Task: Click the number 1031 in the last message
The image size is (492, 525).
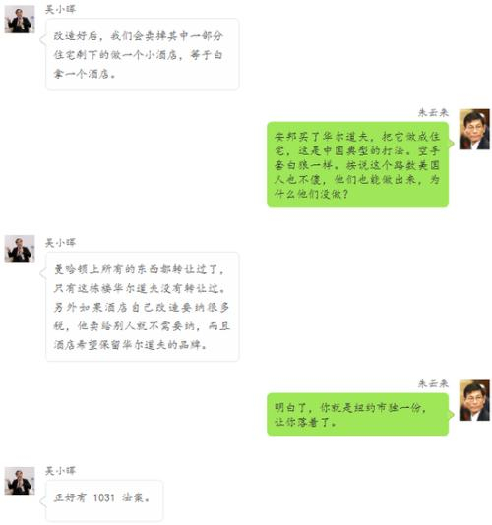Action: tap(104, 497)
